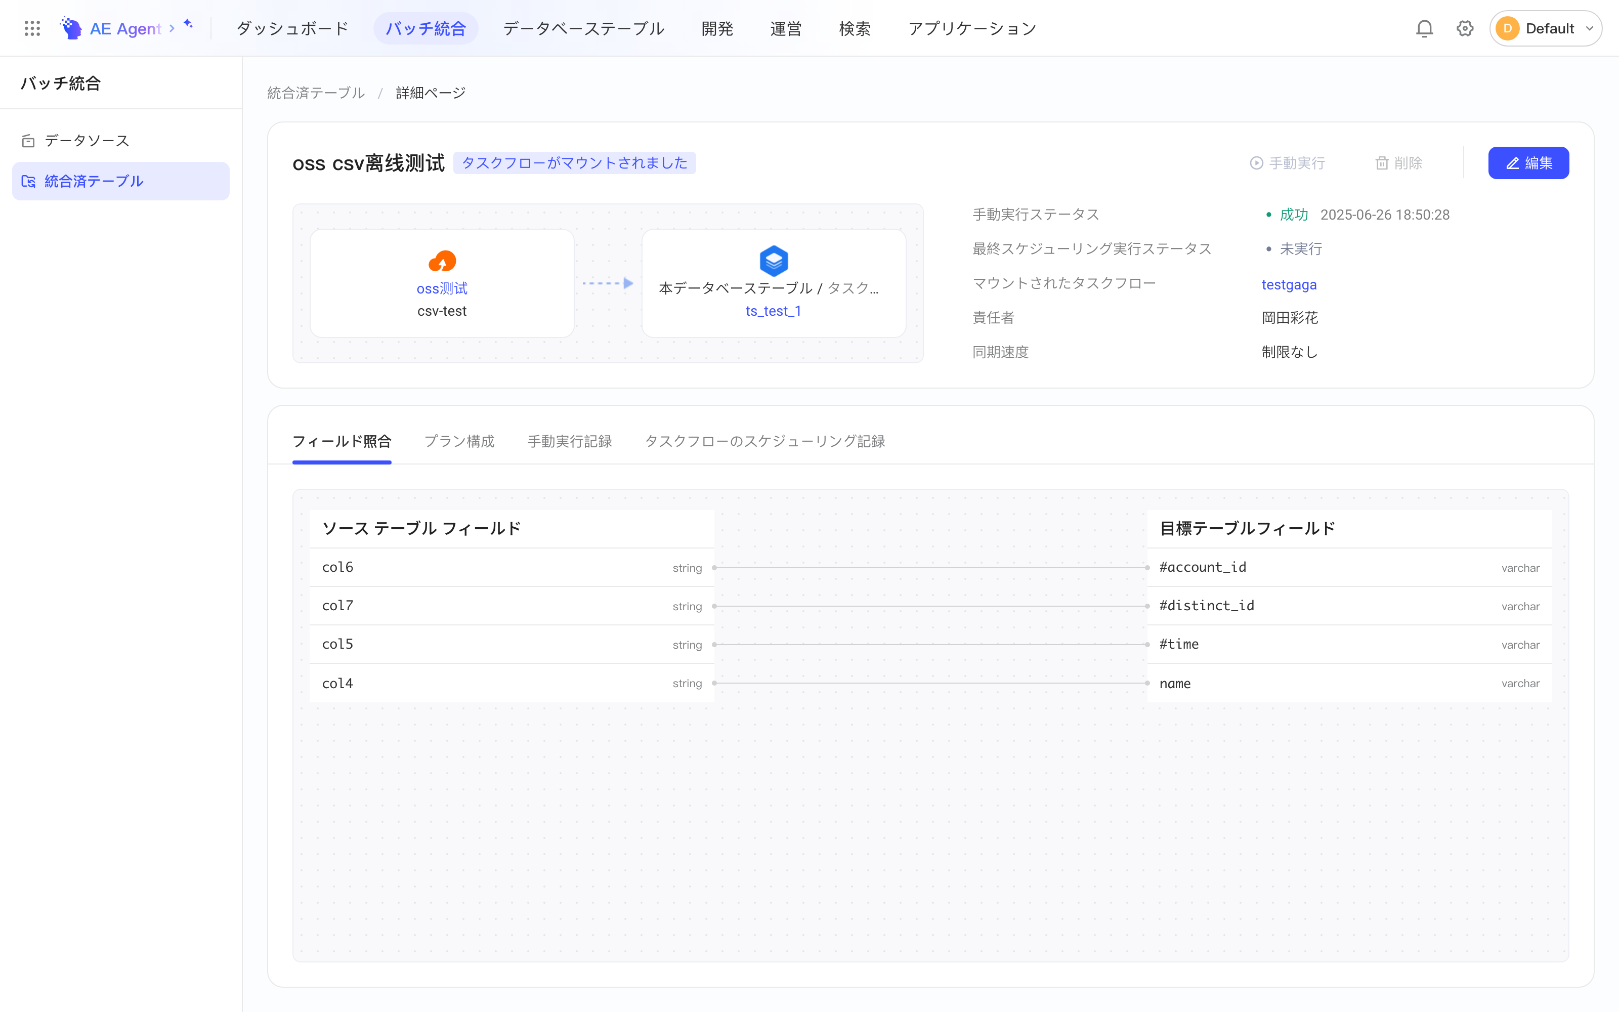Switch to the フィールド照合 tab
Viewport: 1619px width, 1012px height.
[342, 441]
